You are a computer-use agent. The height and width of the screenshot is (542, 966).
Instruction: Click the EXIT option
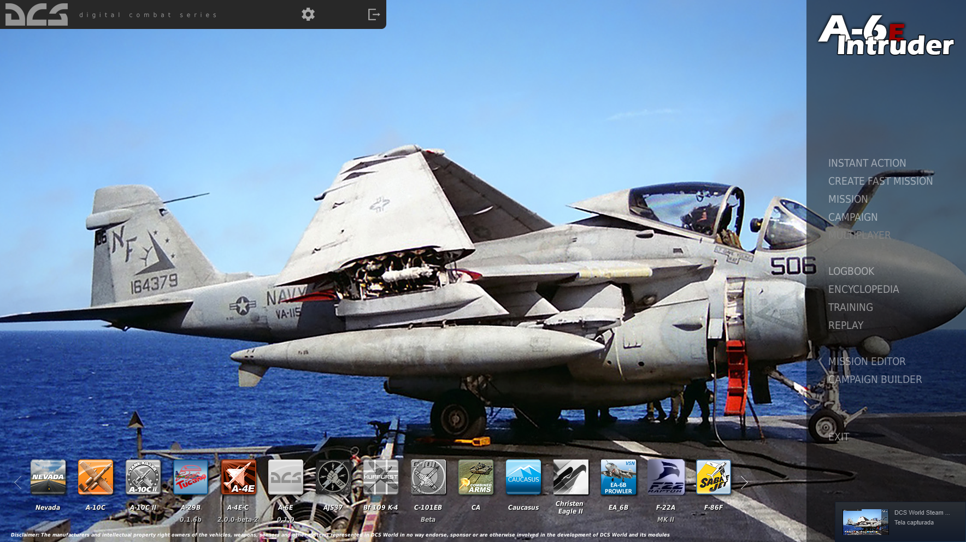tap(839, 437)
